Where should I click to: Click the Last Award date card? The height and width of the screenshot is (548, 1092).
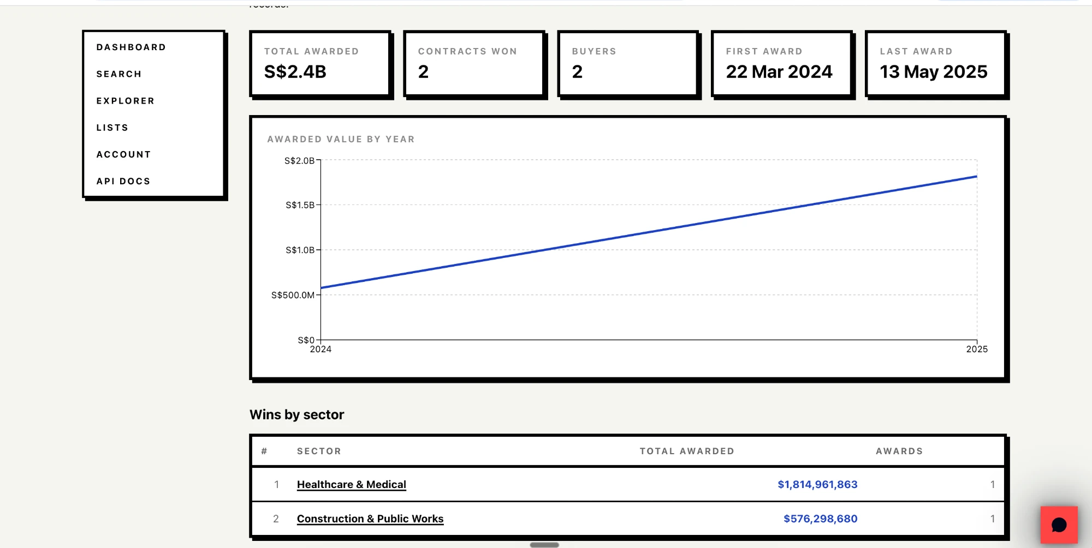pyautogui.click(x=936, y=64)
